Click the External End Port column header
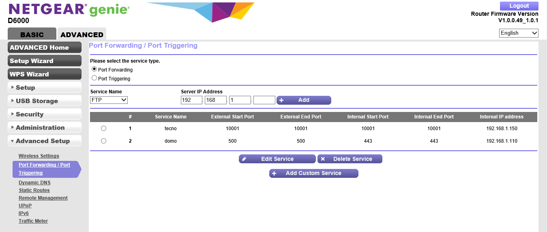This screenshot has width=547, height=232. click(x=301, y=117)
